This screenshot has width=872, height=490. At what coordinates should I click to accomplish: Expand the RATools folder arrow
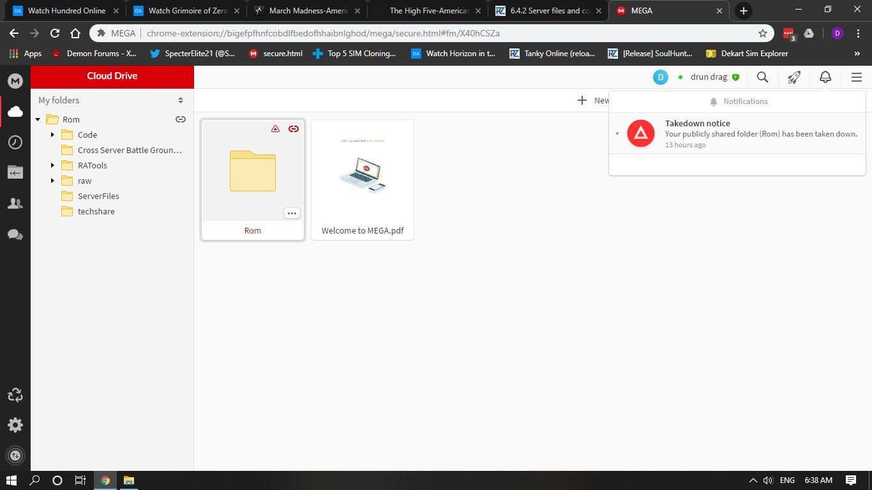53,165
